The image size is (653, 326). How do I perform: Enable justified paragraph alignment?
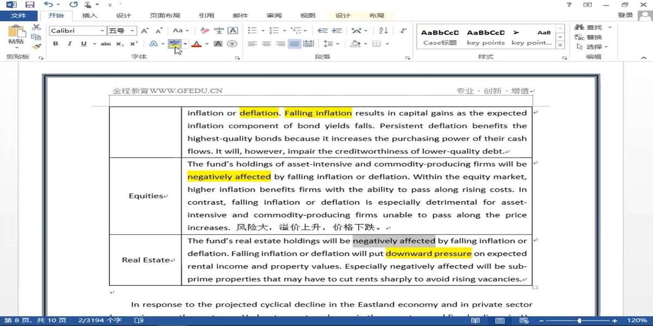294,44
